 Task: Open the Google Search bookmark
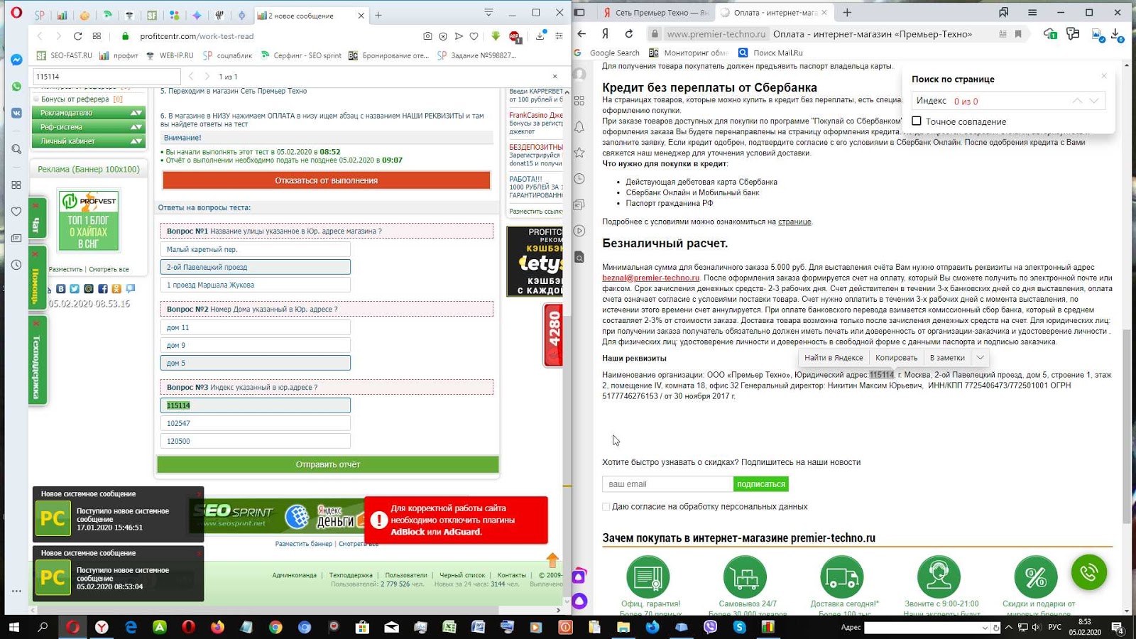[607, 53]
